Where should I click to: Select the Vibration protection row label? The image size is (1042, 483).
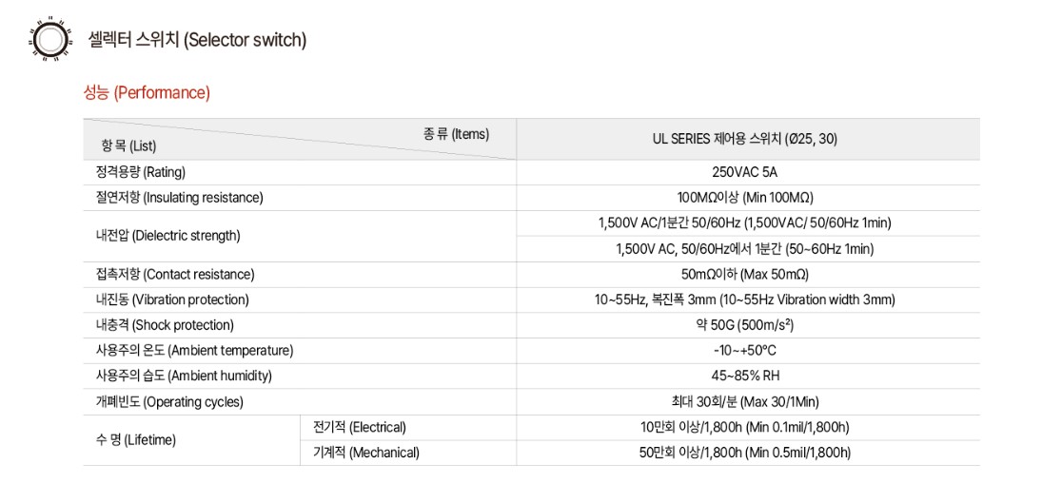coord(173,299)
